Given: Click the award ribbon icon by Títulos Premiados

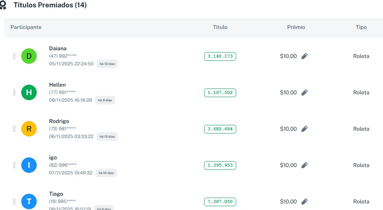Looking at the screenshot, I should [x=3, y=5].
